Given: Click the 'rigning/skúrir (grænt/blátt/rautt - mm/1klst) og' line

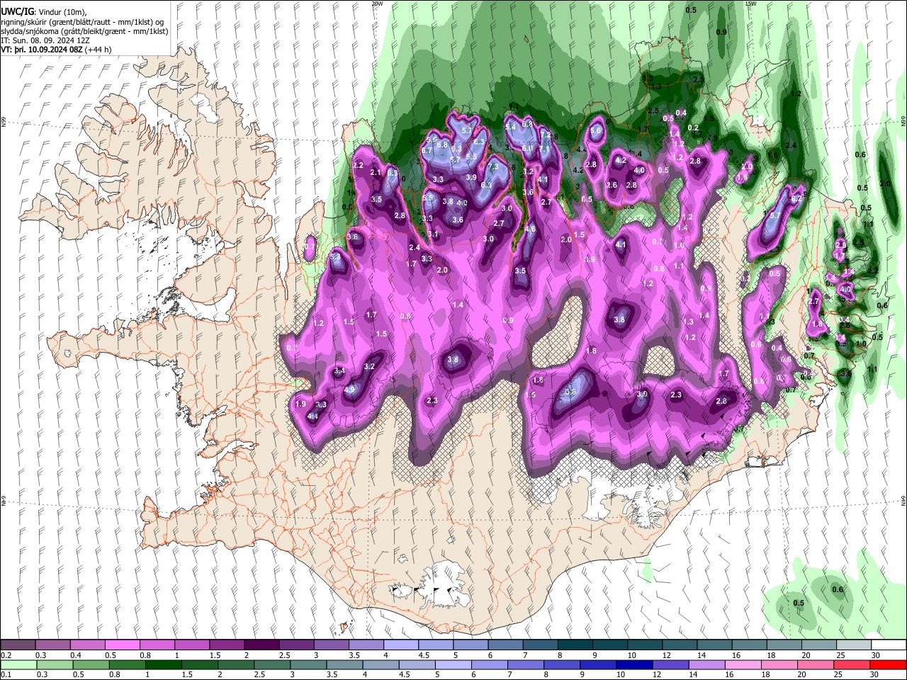Looking at the screenshot, I should click(82, 21).
